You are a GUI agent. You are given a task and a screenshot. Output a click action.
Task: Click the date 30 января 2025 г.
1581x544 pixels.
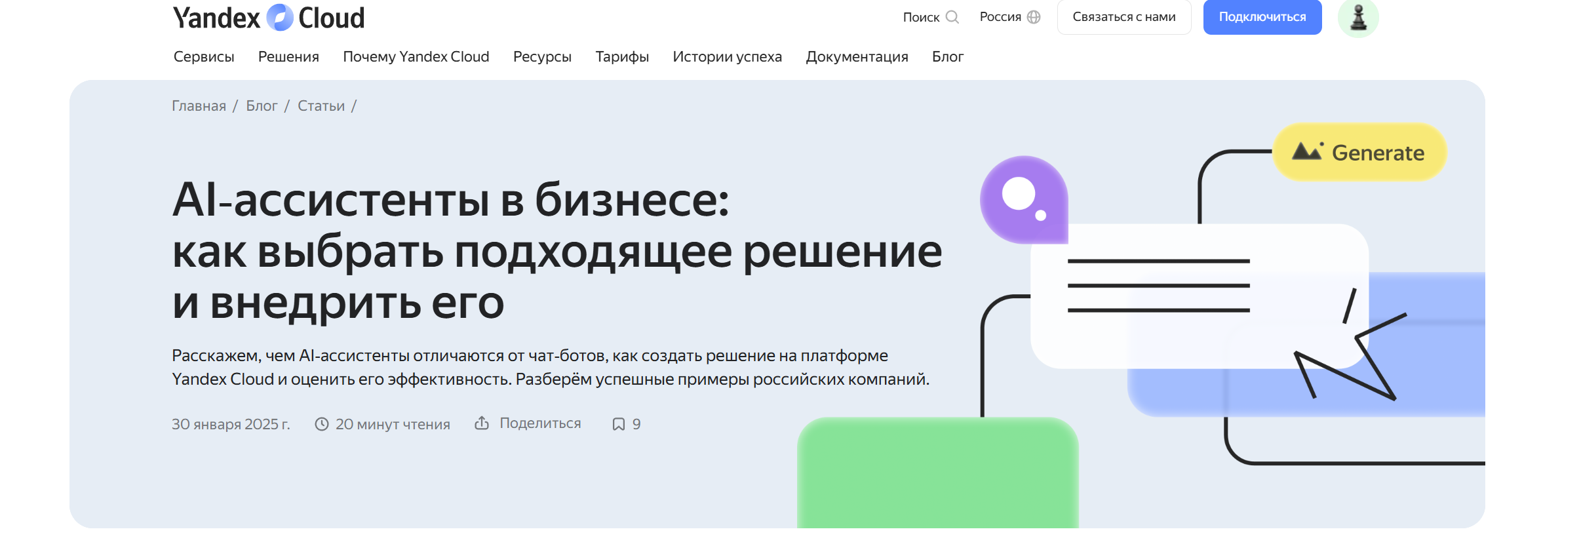231,424
